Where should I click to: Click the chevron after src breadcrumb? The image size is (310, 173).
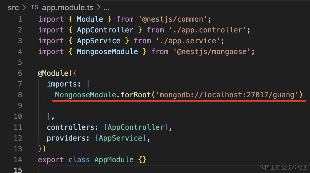24,8
